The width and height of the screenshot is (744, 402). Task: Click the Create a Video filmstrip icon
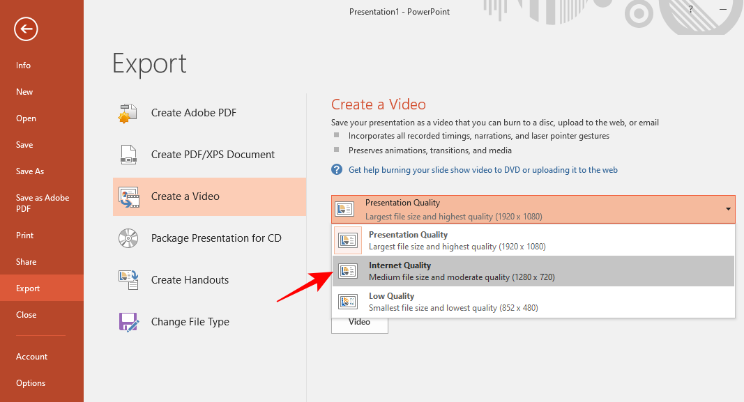(x=128, y=196)
